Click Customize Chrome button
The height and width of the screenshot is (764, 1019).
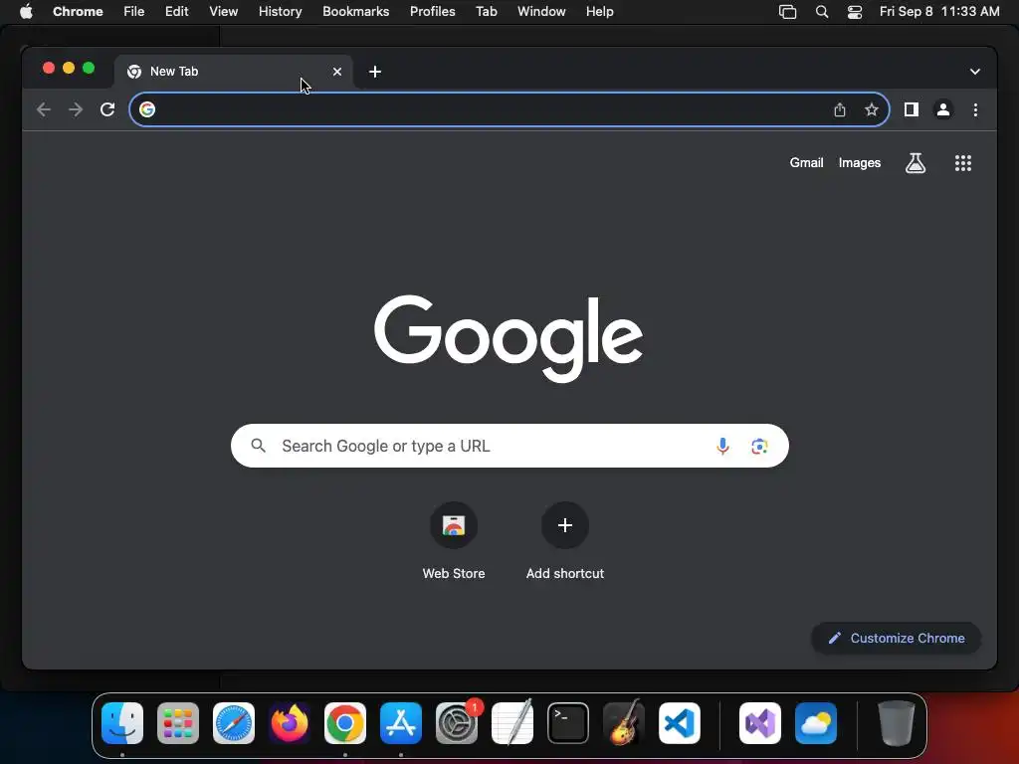coord(897,638)
